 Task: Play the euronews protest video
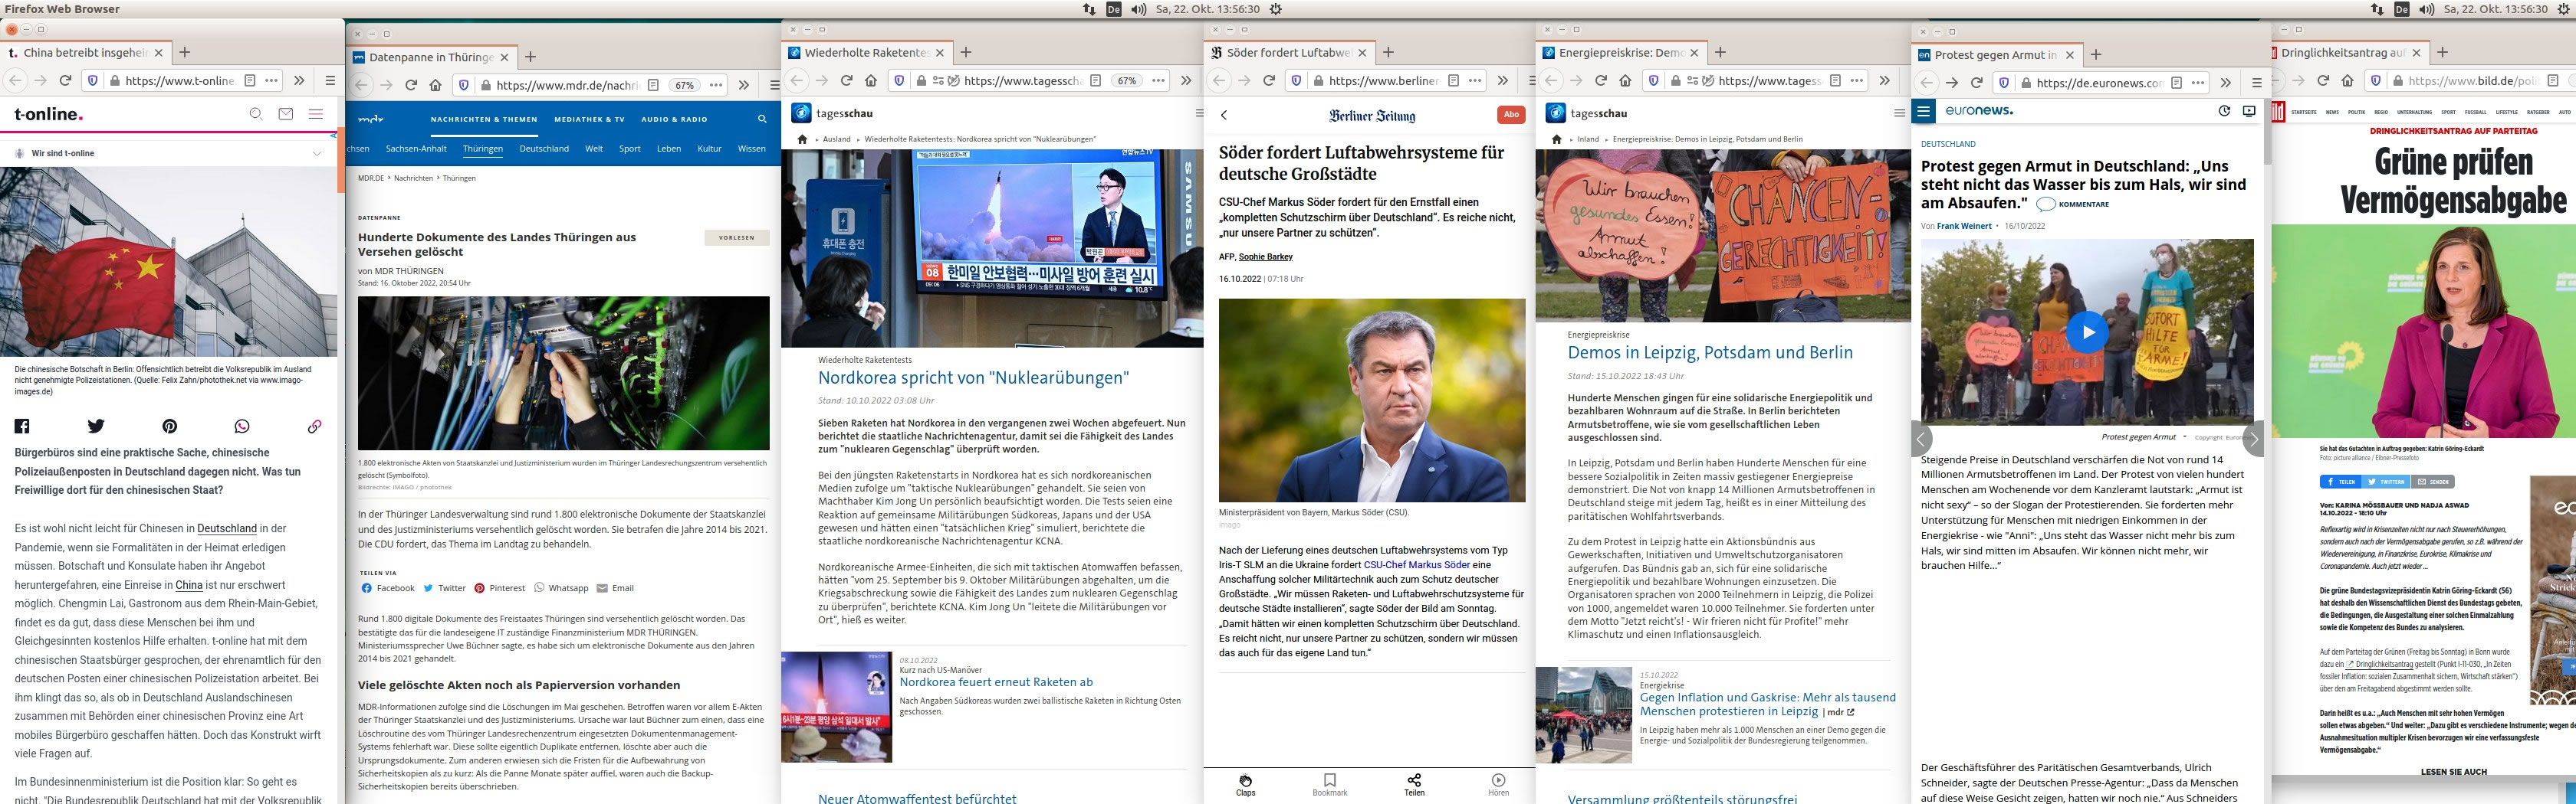2087,332
